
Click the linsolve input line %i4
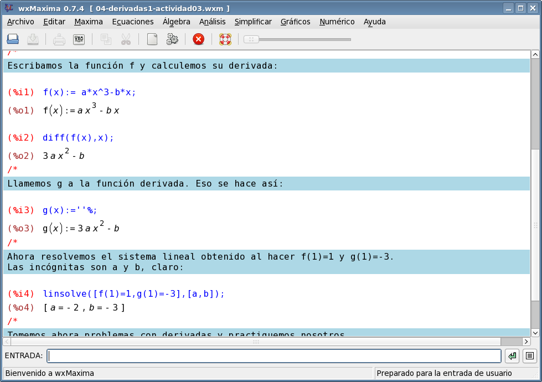point(133,294)
